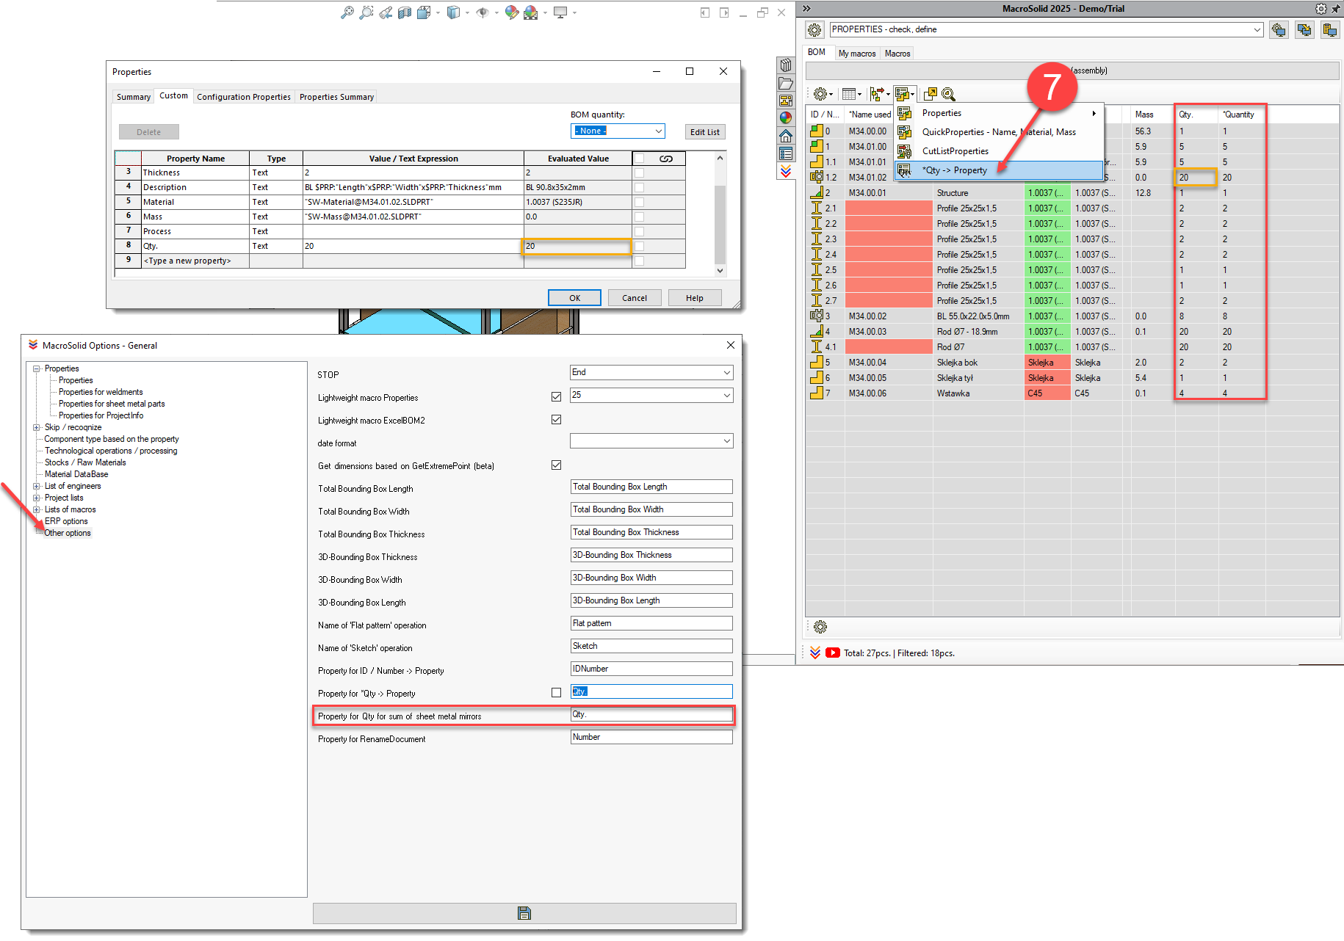1344x941 pixels.
Task: Select the Edit Appearance color-ball icon
Action: pos(512,12)
